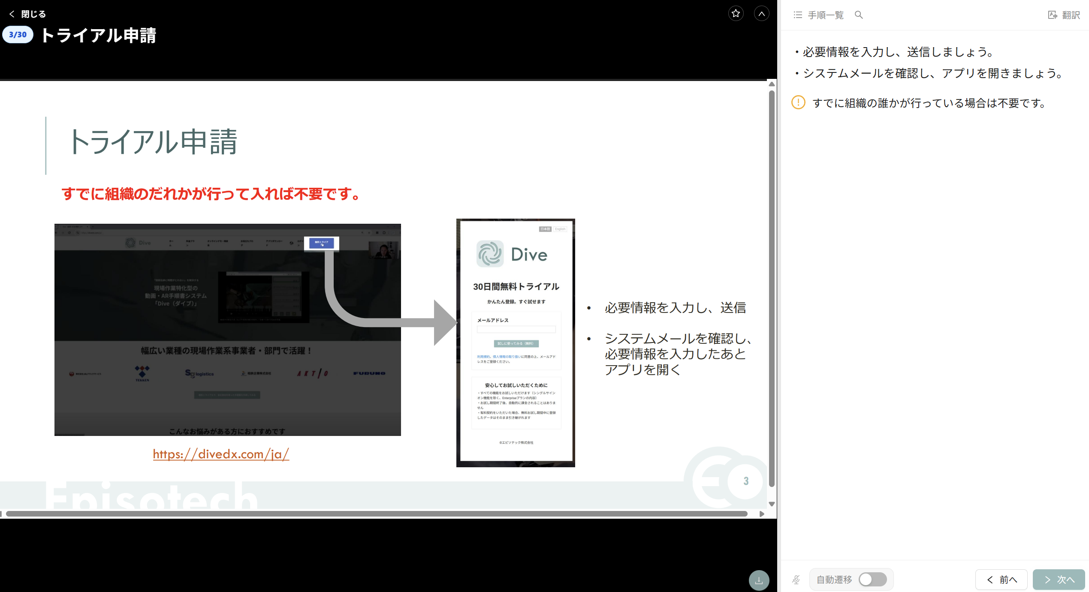1089x592 pixels.
Task: Download the slide using the round button
Action: pos(759,580)
